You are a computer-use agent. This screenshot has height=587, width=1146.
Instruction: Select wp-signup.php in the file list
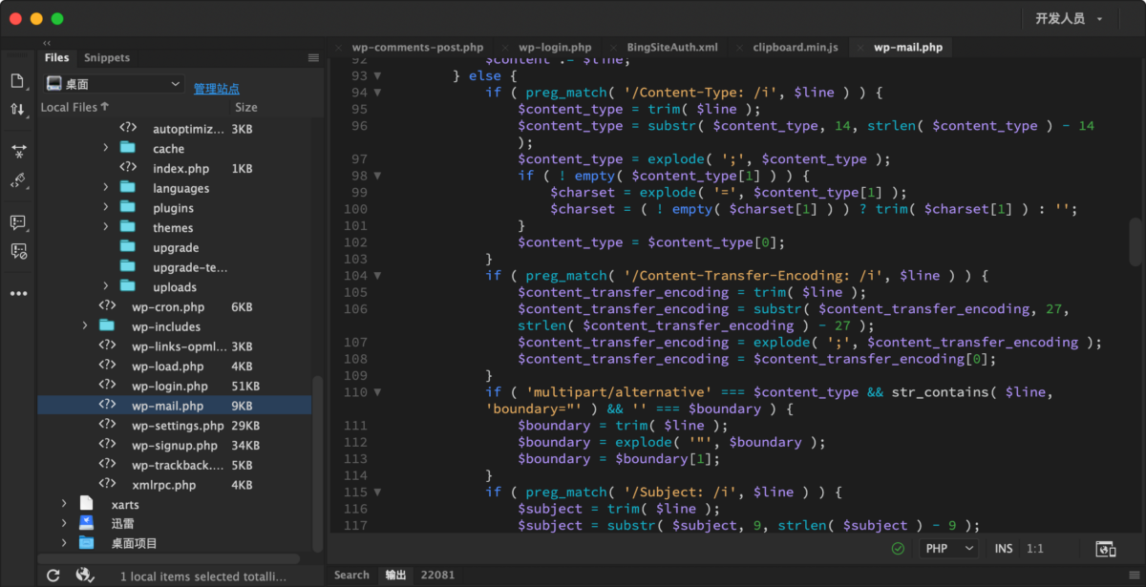coord(175,446)
